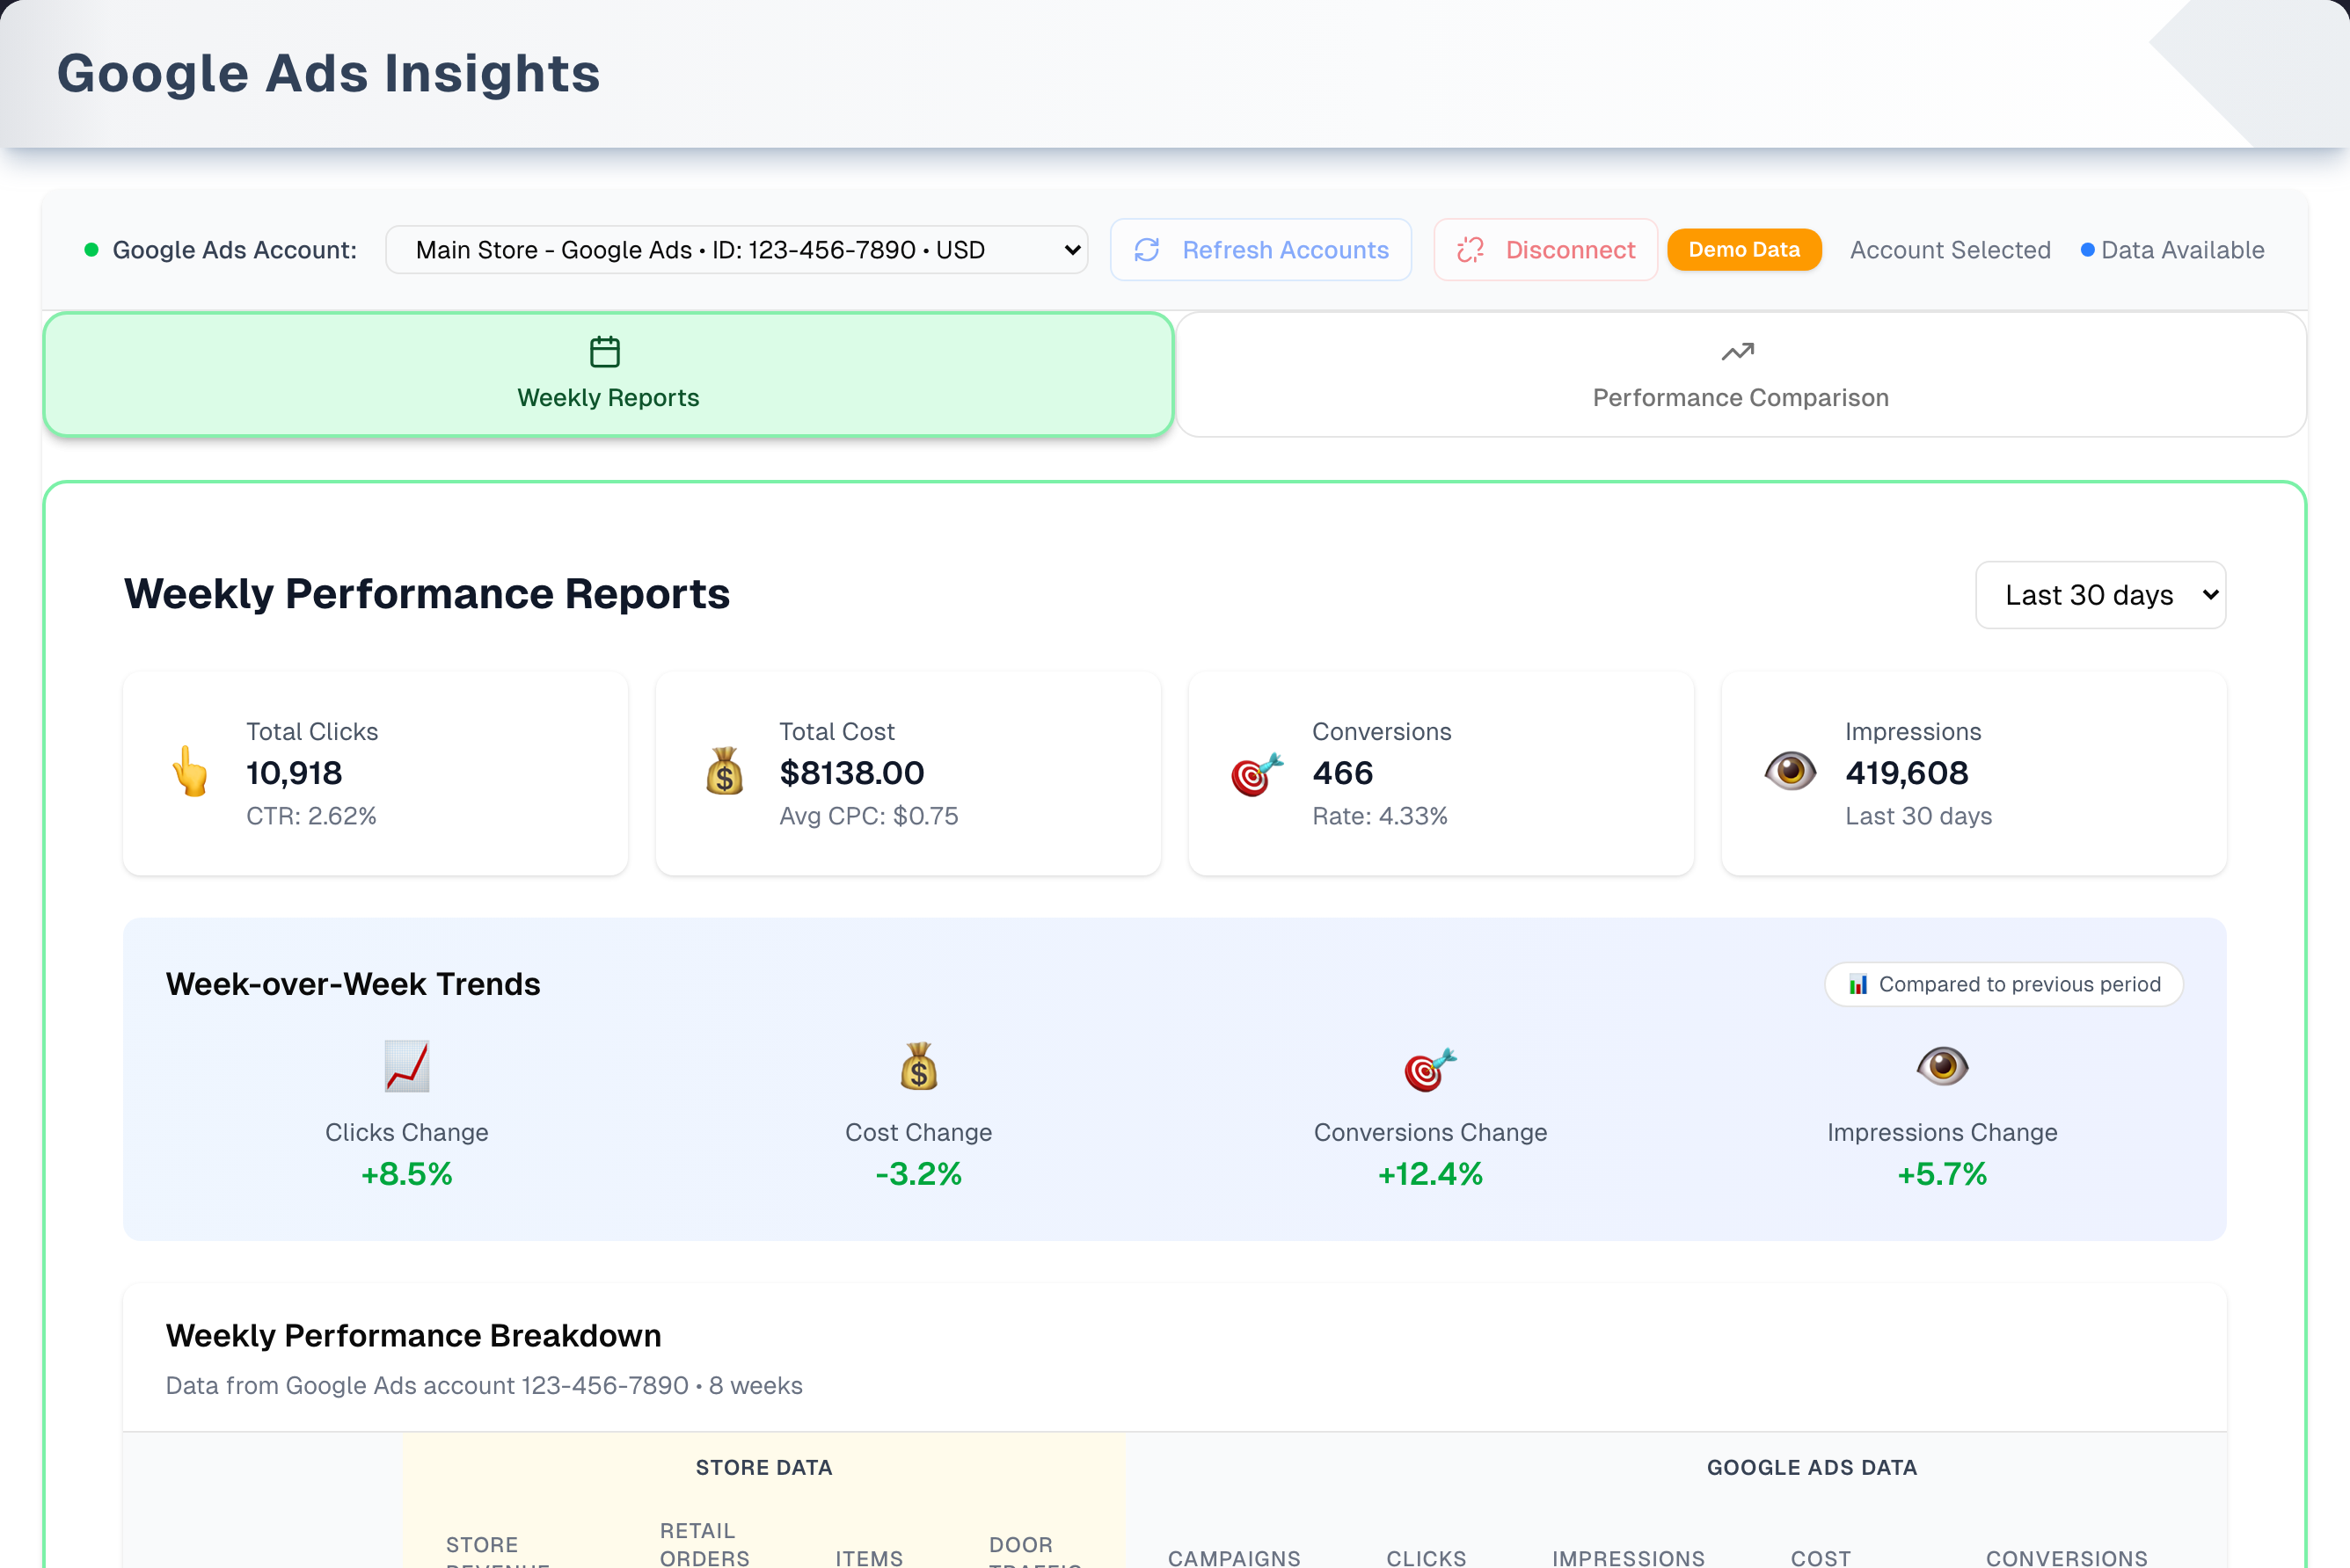Switch to the Performance Comparison tab

coord(1741,375)
